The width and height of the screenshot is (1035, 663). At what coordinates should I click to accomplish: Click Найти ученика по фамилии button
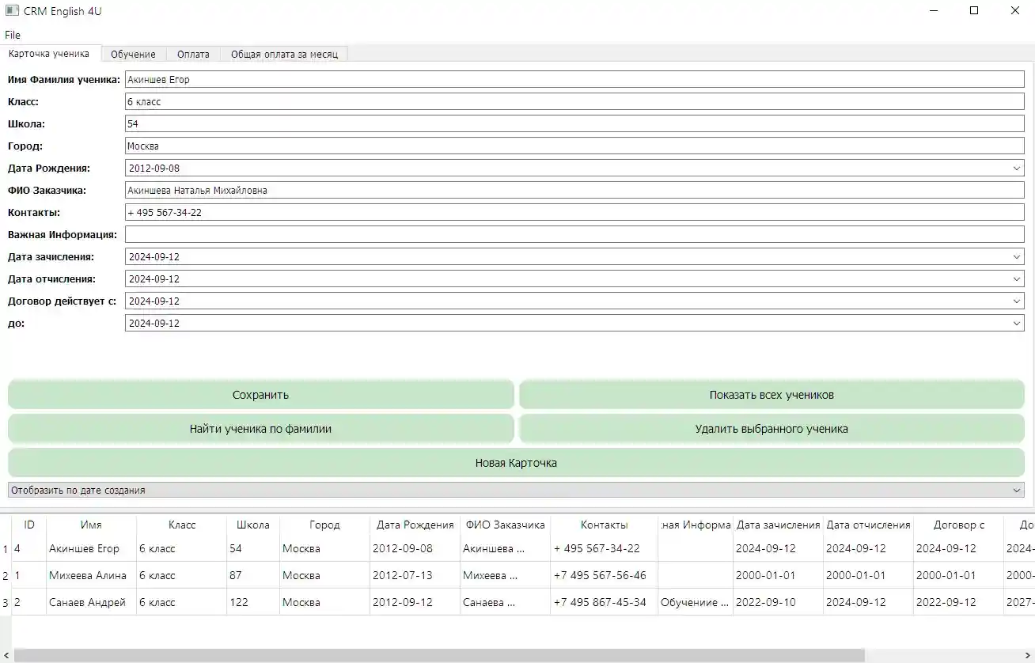click(x=260, y=429)
